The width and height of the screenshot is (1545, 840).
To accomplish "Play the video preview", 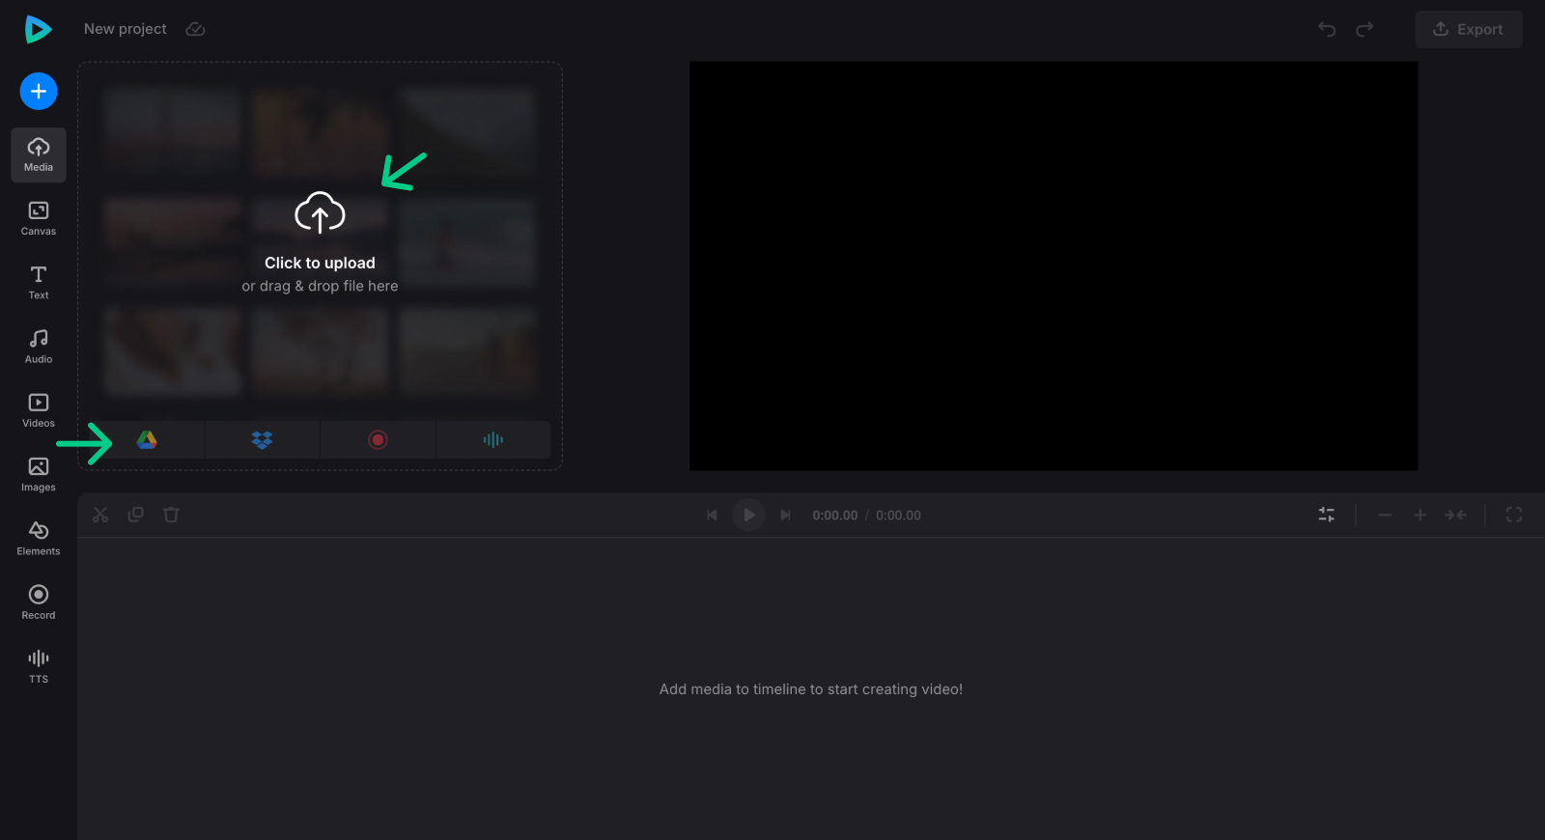I will (748, 515).
